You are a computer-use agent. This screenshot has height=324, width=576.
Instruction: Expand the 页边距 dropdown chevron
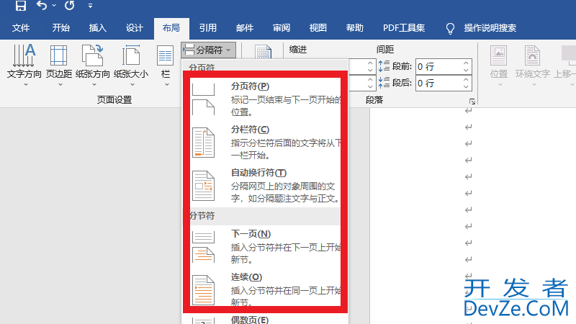coord(60,85)
